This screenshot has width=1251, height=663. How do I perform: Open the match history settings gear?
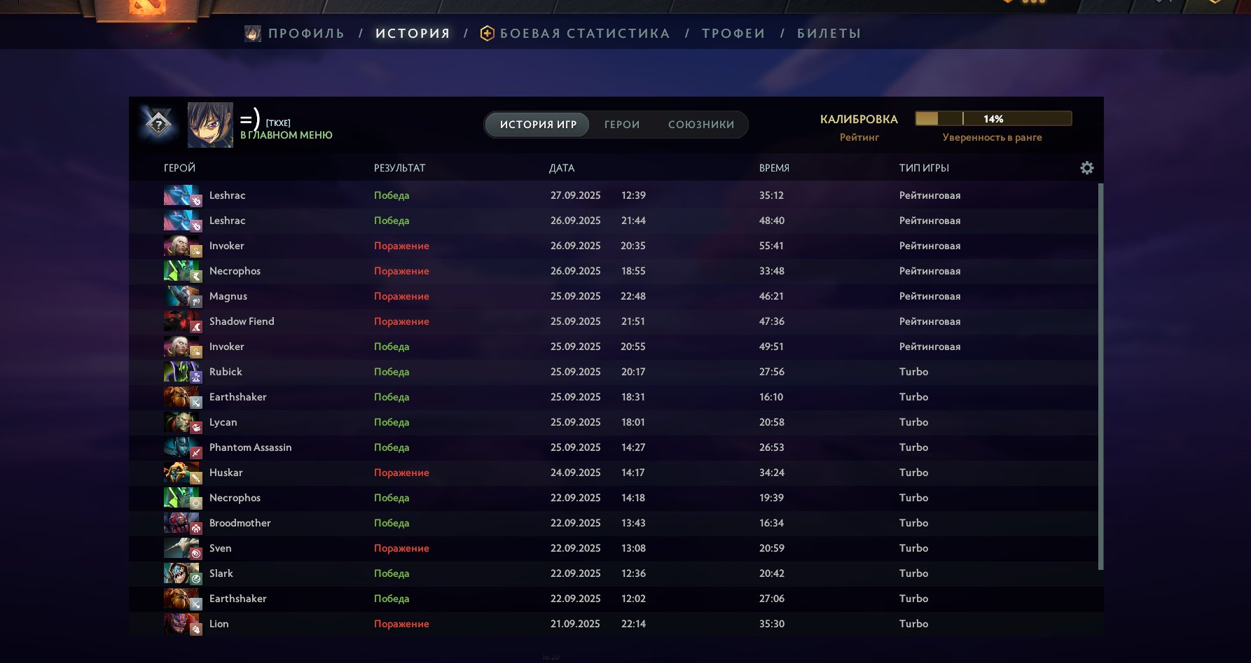click(1086, 168)
